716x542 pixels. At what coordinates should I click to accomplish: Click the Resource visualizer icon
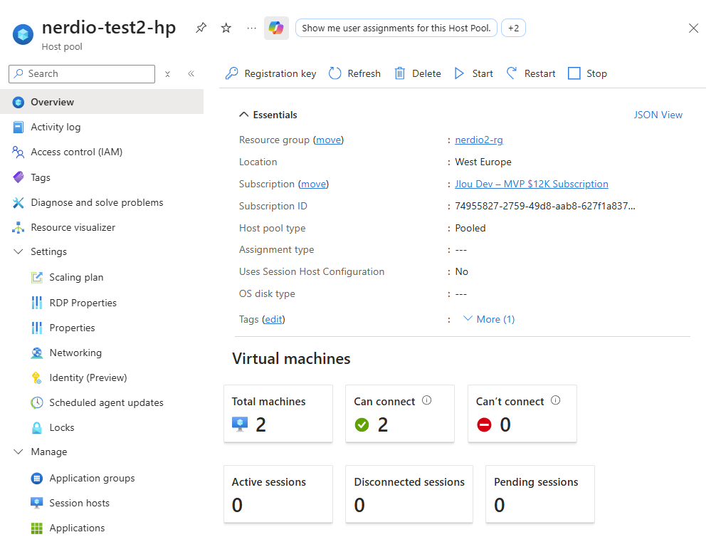click(19, 227)
